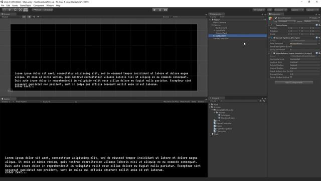Collapse the Transform component
This screenshot has height=181, width=321.
[269, 25]
